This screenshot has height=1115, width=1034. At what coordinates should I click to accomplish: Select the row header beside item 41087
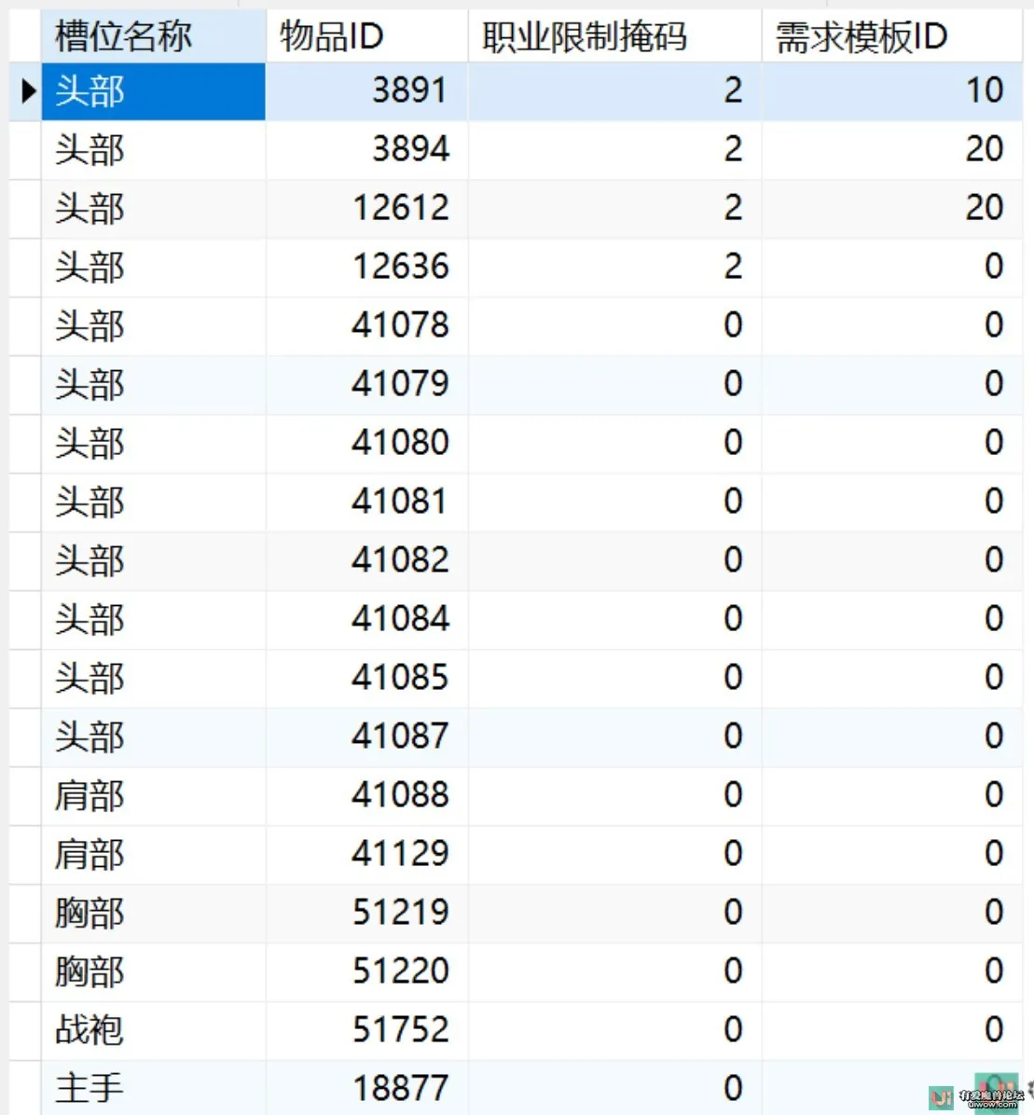click(x=25, y=736)
